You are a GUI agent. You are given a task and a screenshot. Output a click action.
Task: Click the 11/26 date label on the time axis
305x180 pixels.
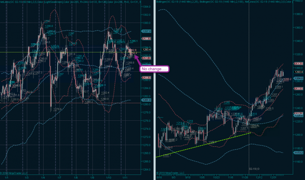[x=245, y=178]
